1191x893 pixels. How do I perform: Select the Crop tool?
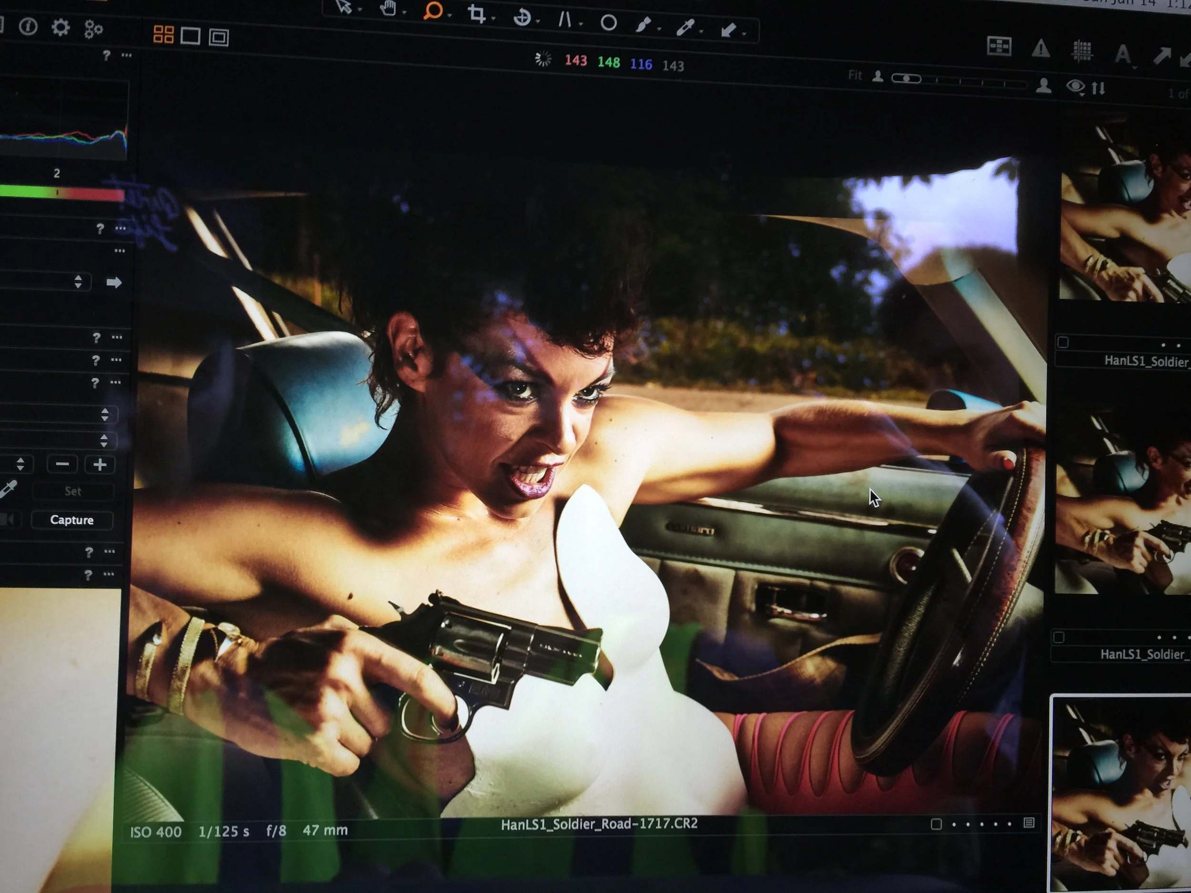pyautogui.click(x=476, y=14)
